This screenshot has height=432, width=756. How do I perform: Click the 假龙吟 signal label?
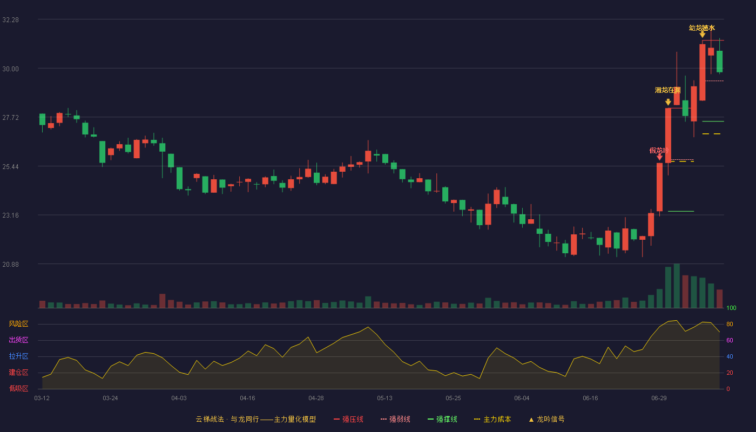[x=659, y=150]
